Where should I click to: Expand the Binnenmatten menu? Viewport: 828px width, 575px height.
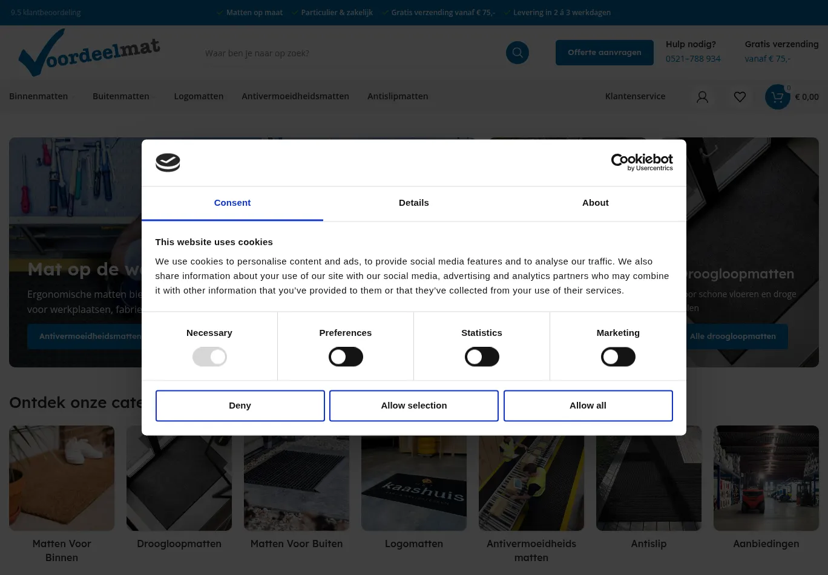click(39, 96)
